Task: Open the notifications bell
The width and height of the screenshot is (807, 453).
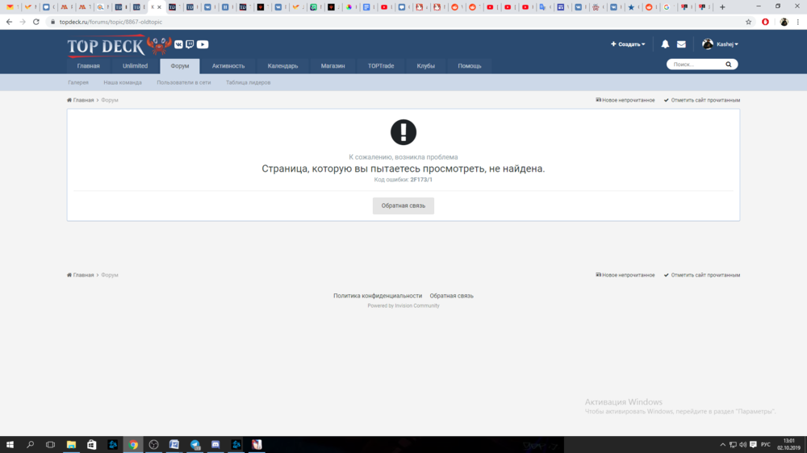Action: click(665, 44)
